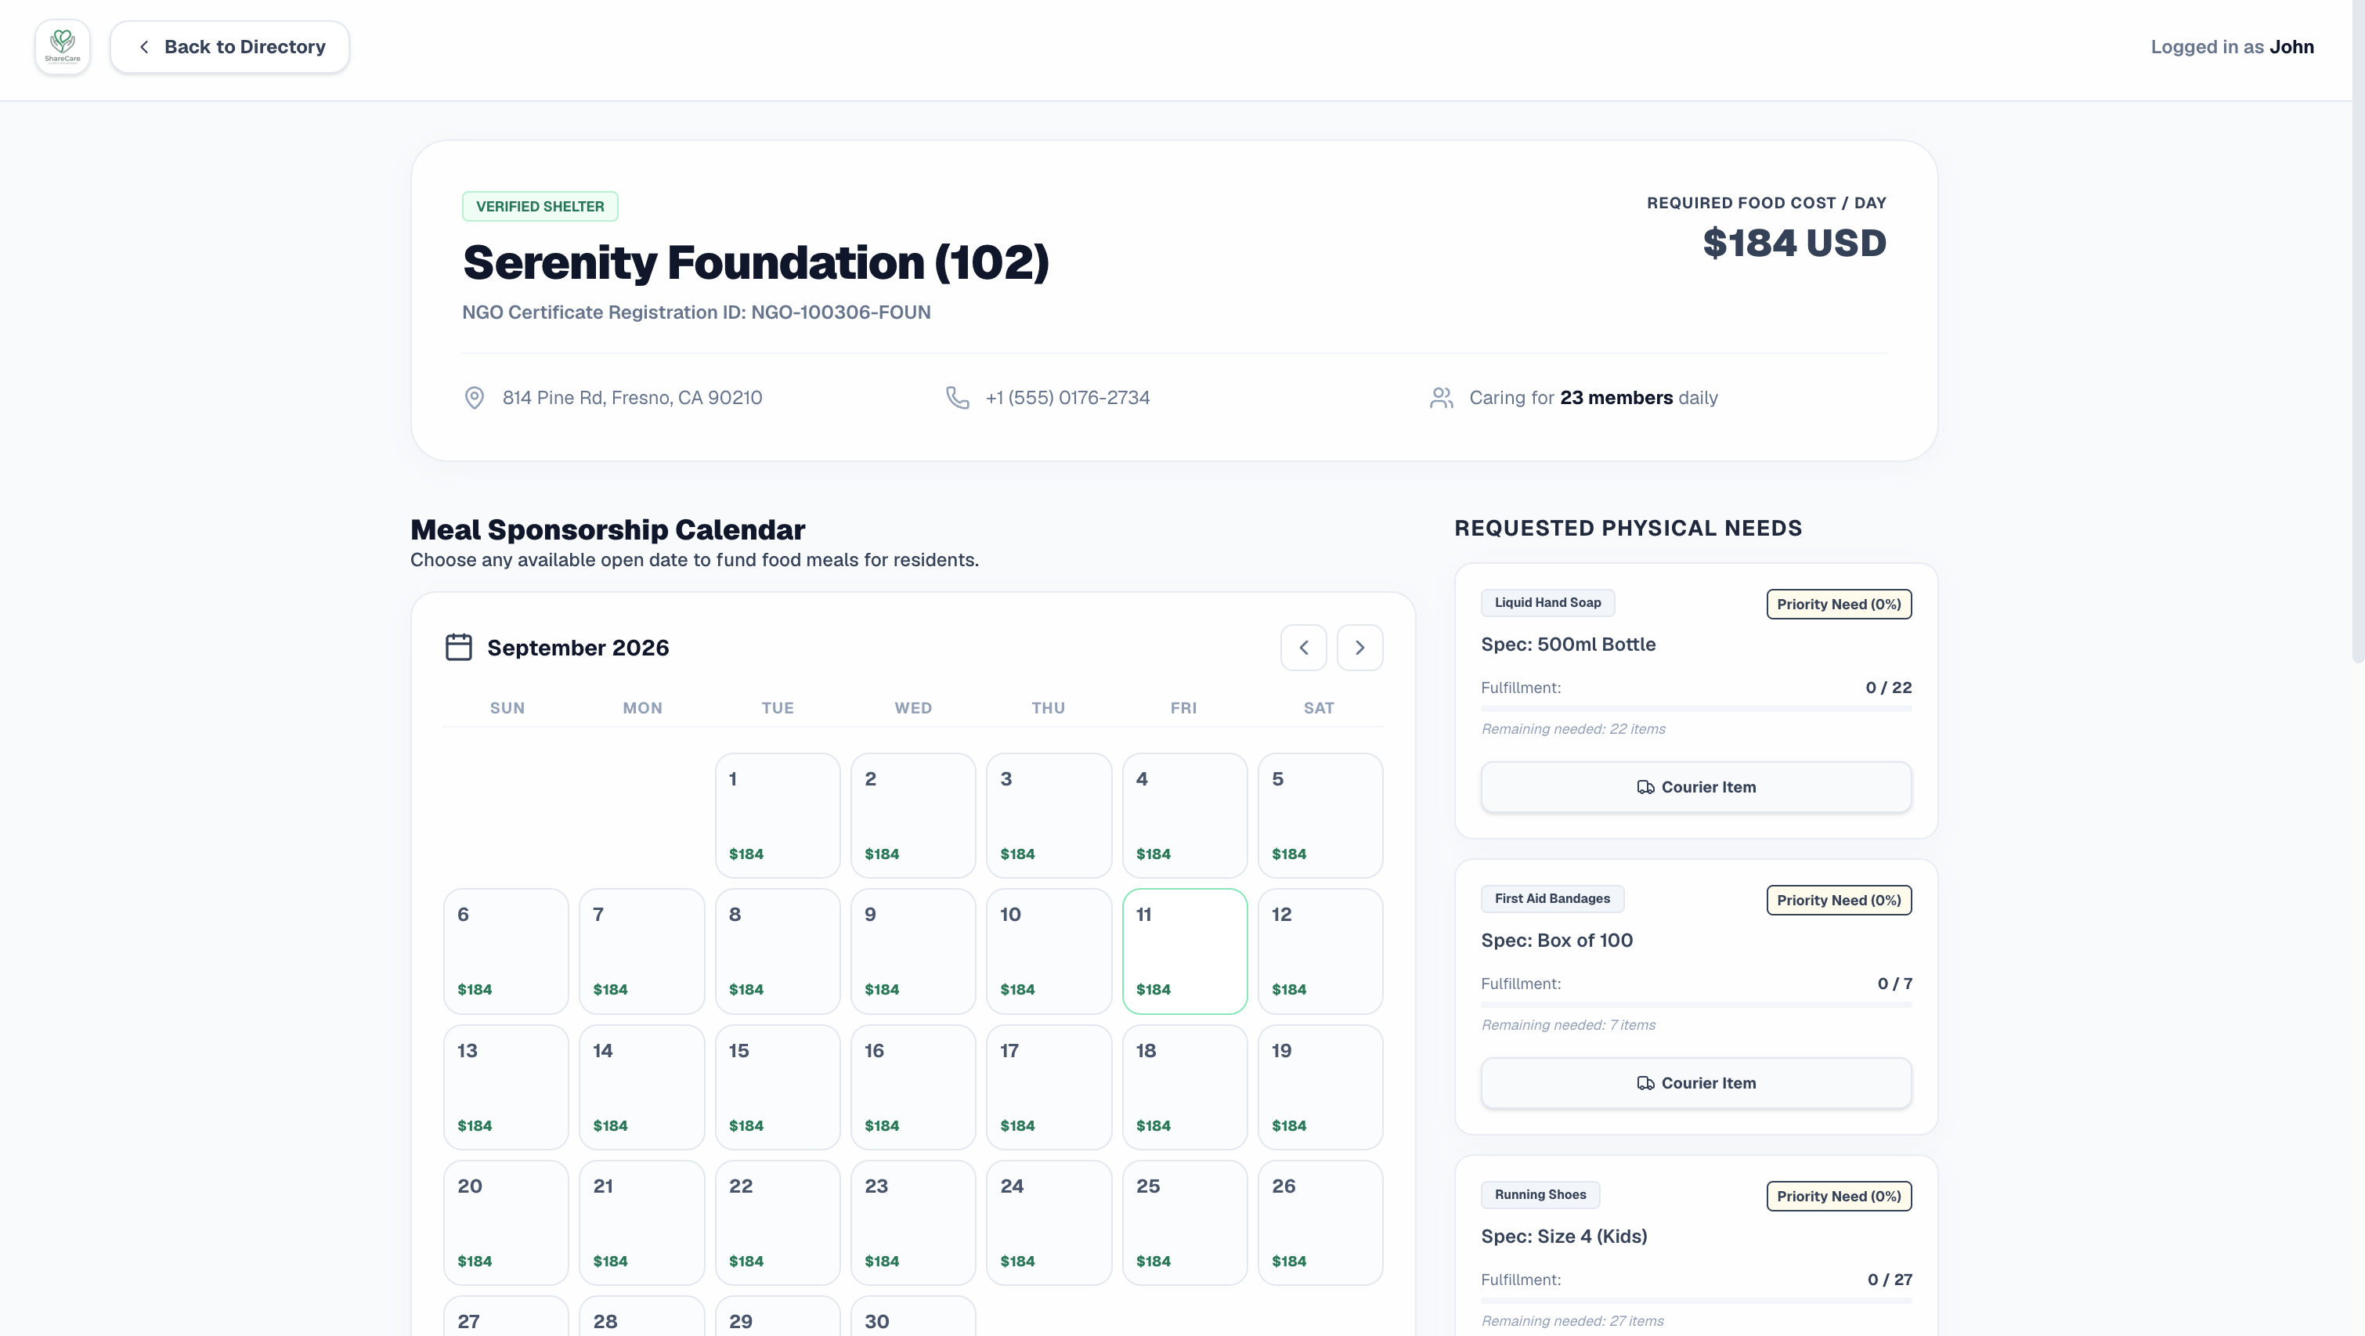Choose September 12 date cell
The image size is (2365, 1336).
click(1320, 951)
